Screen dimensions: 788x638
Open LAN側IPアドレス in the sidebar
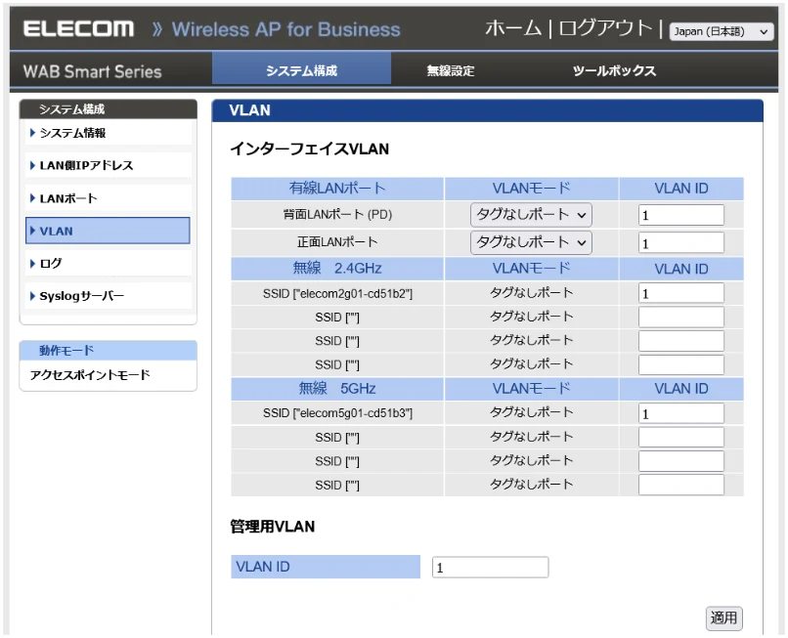109,165
